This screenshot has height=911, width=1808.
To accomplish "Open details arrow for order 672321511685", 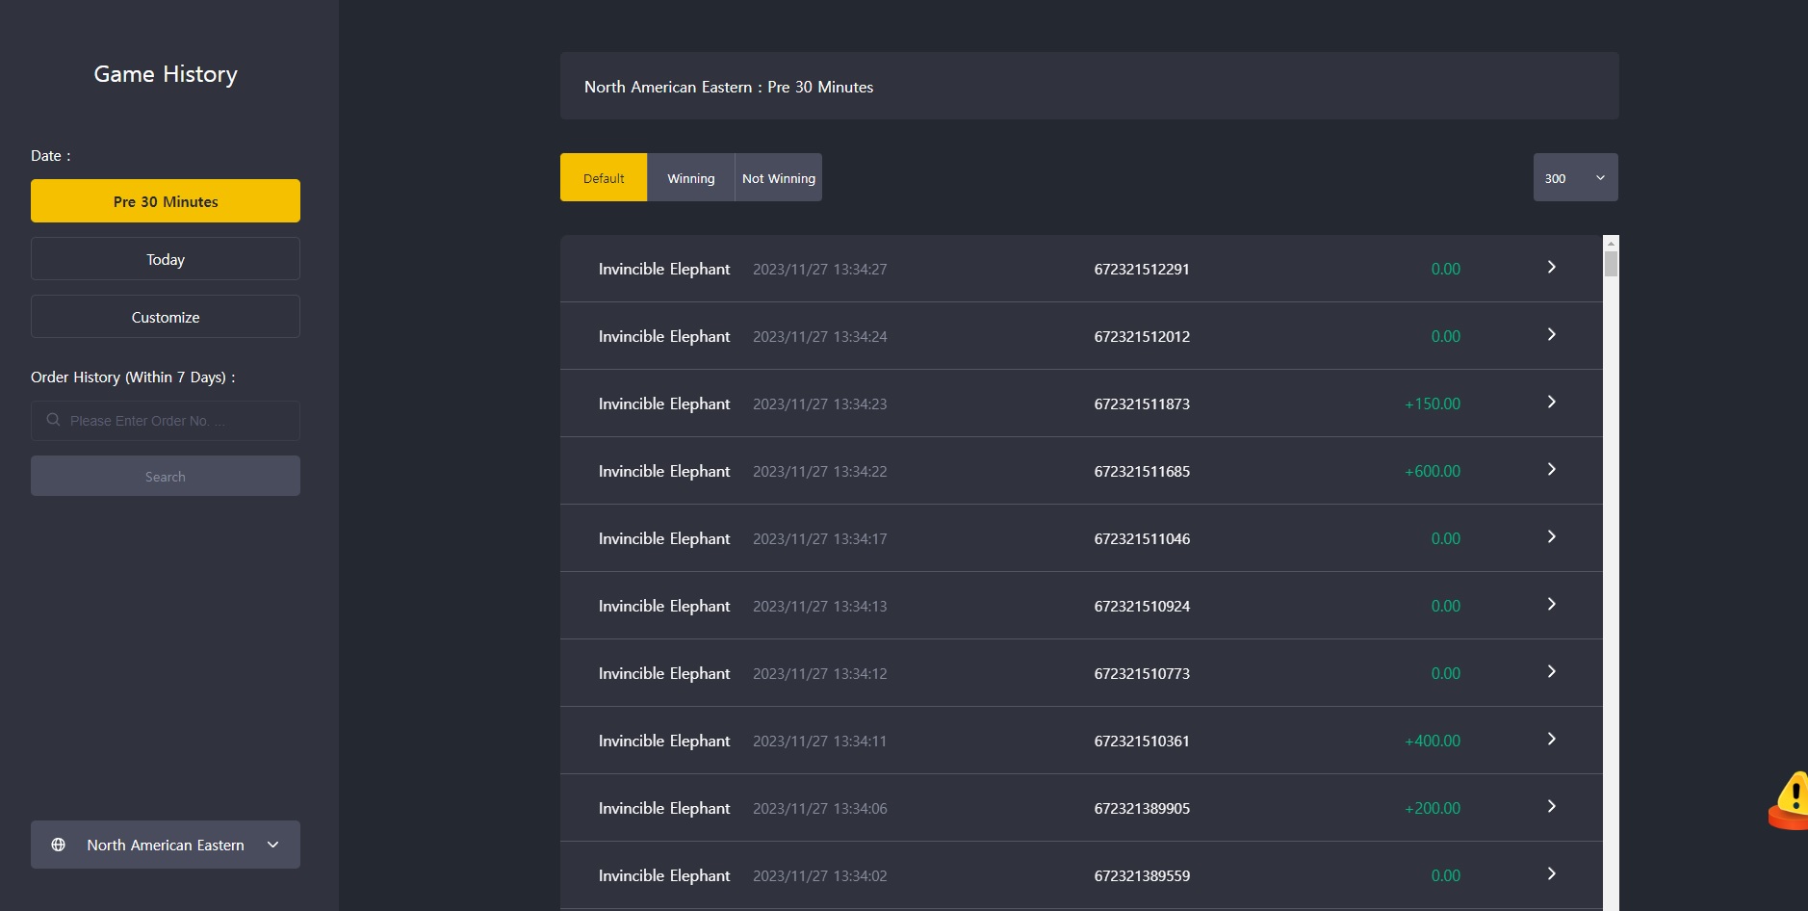I will [x=1551, y=469].
